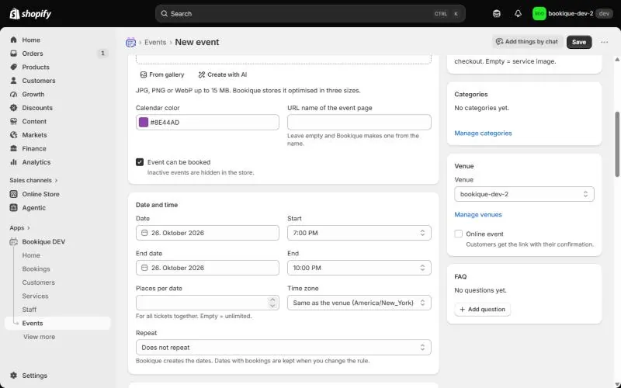
Task: Click the calendar icon in Date field
Action: [144, 233]
